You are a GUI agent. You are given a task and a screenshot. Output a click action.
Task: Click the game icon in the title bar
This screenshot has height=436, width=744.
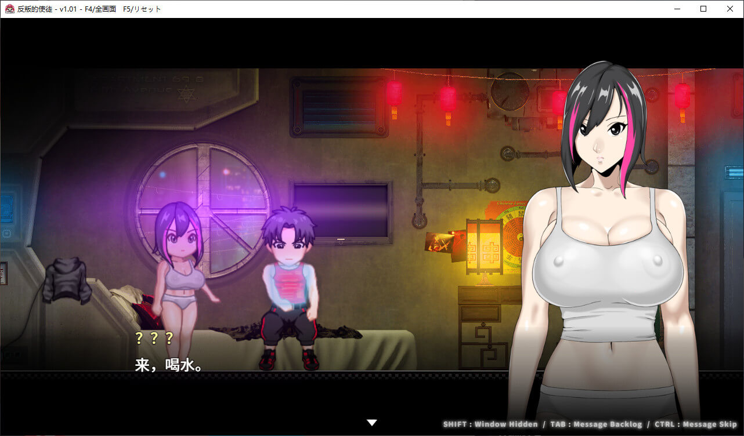pyautogui.click(x=9, y=9)
